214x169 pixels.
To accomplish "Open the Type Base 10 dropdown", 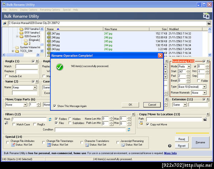I will 204,87.
